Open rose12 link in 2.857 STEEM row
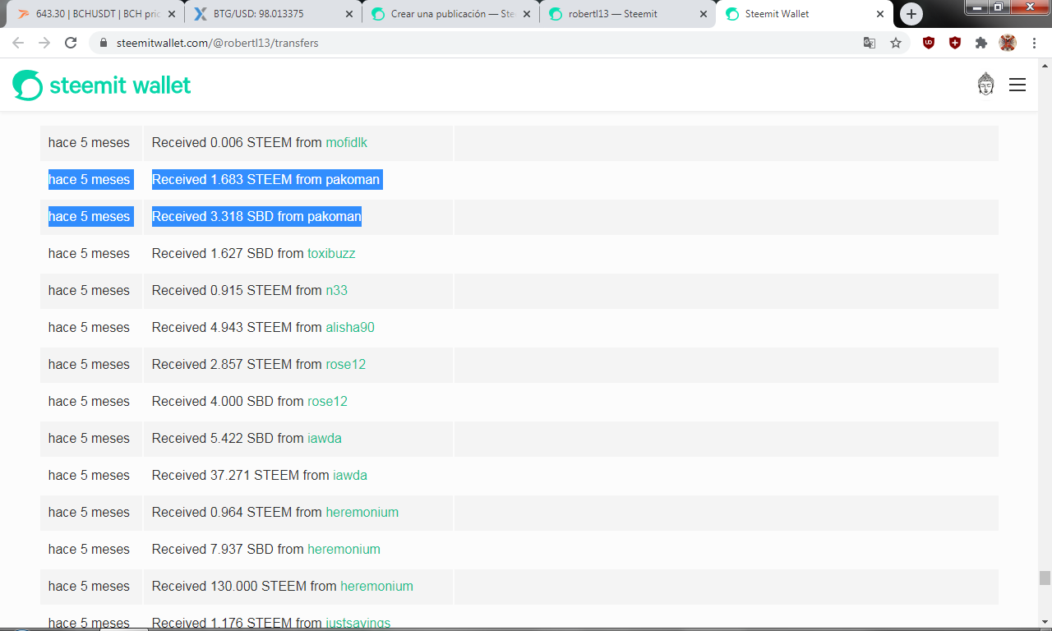 point(345,364)
